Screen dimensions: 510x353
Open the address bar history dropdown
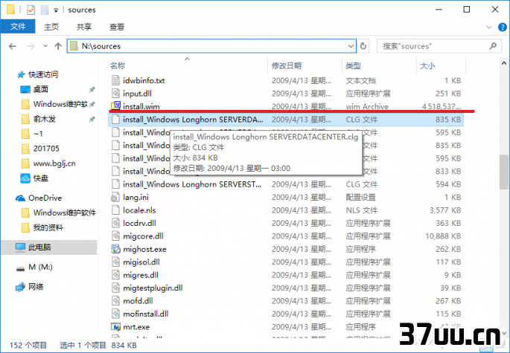pos(351,46)
